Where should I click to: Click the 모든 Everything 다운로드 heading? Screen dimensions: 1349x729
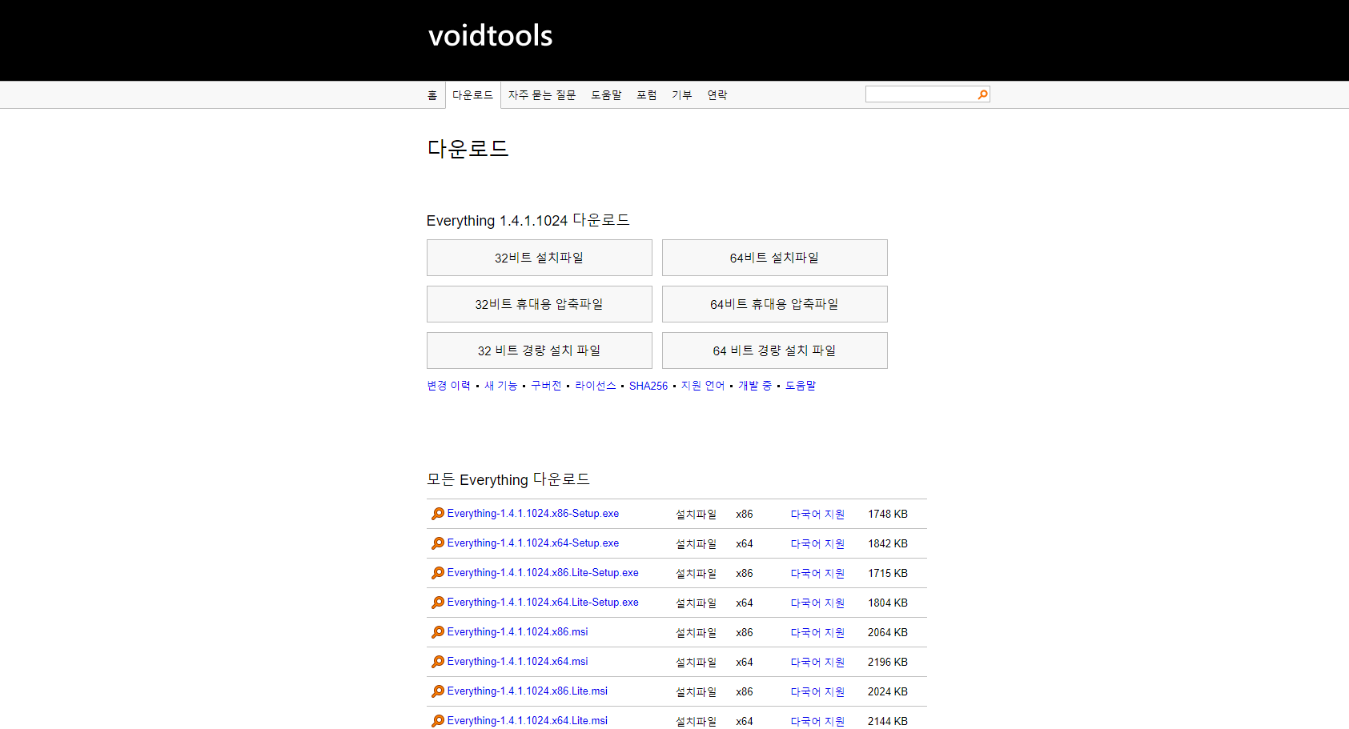coord(508,479)
